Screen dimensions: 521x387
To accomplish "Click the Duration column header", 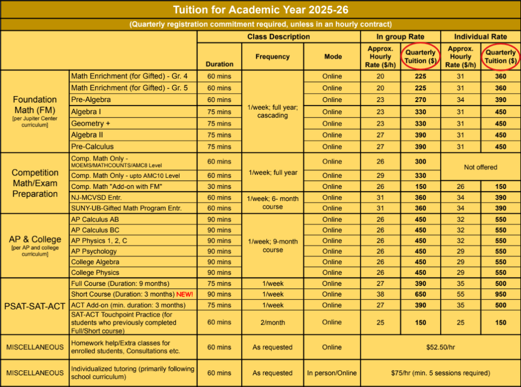I will pos(220,64).
